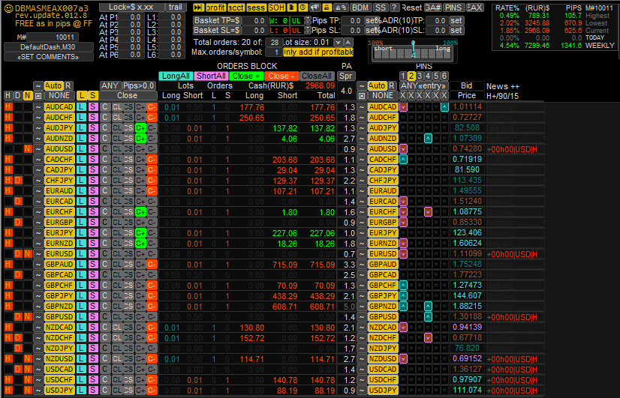Toggle the acct button in top toolbar

[236, 7]
